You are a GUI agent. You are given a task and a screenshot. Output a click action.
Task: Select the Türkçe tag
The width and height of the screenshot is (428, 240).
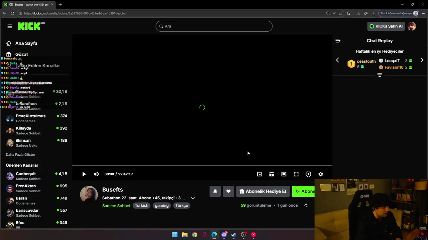182,206
